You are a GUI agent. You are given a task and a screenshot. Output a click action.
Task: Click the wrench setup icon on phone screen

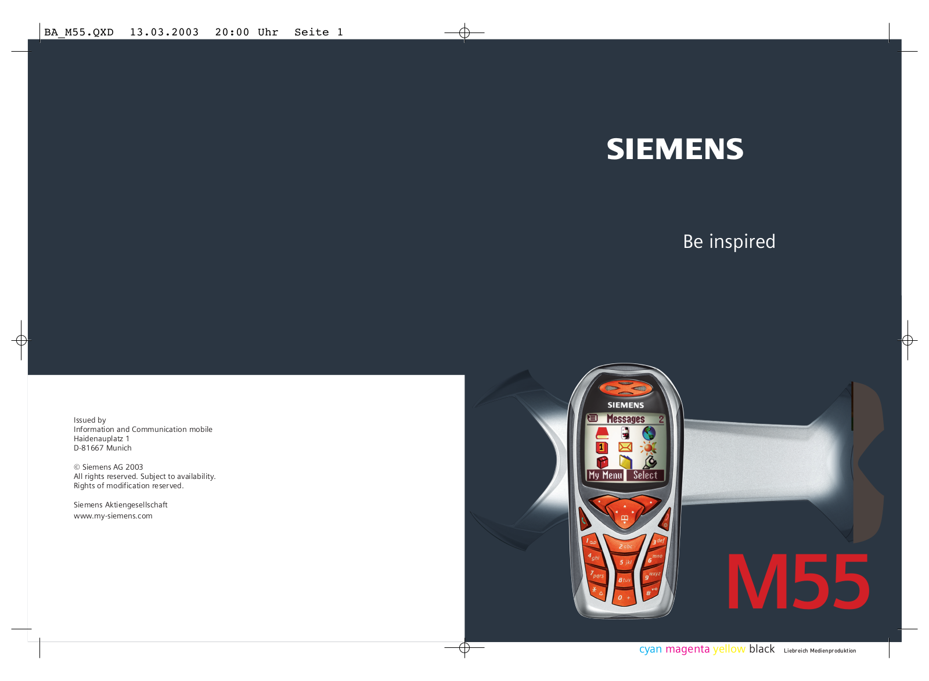(650, 462)
